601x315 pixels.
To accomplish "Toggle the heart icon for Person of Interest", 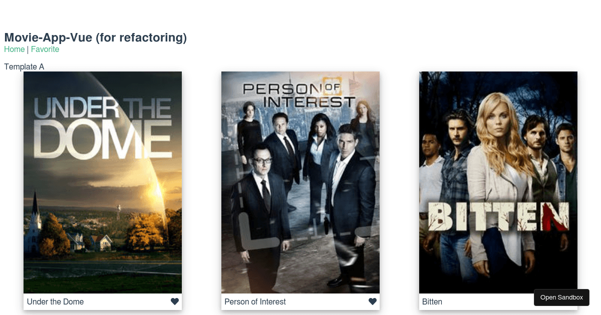I will pos(373,301).
